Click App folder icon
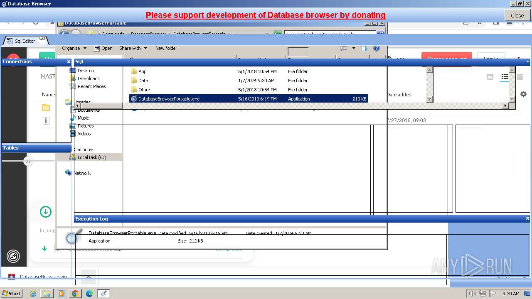 pyautogui.click(x=134, y=71)
